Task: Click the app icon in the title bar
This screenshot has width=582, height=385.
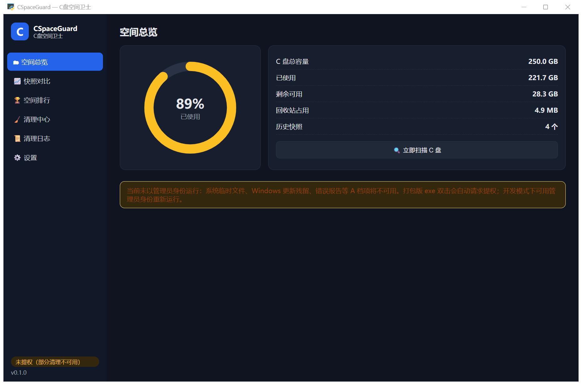Action: tap(11, 7)
